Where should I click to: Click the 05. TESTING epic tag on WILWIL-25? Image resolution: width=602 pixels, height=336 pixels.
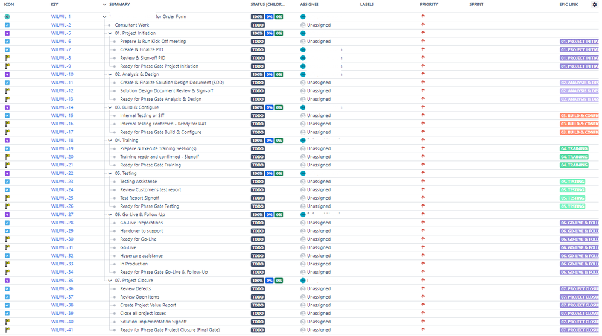click(572, 198)
